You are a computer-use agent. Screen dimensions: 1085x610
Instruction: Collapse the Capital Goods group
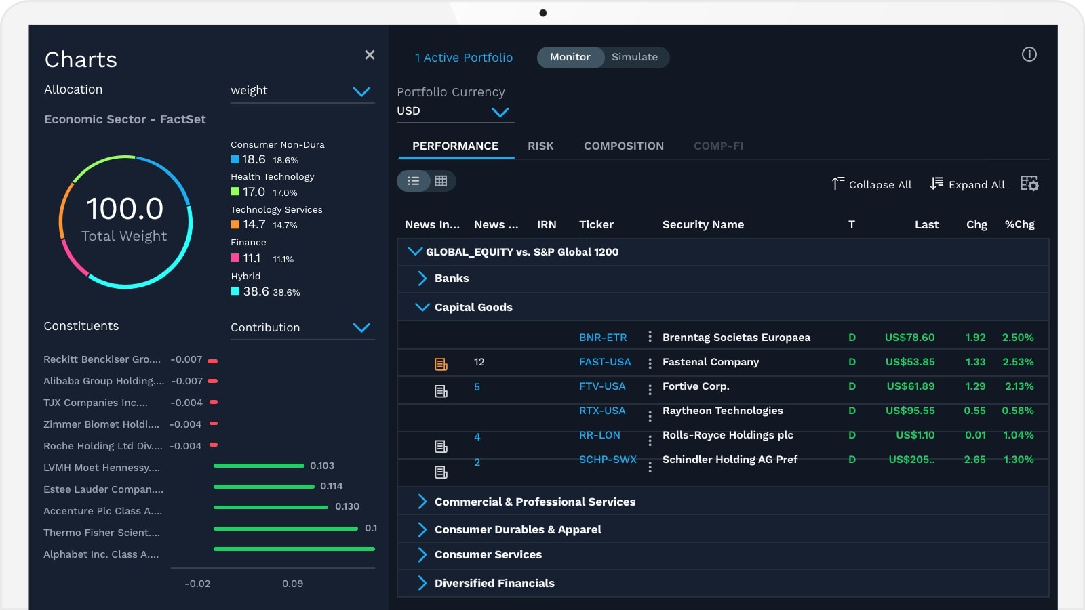pyautogui.click(x=422, y=307)
